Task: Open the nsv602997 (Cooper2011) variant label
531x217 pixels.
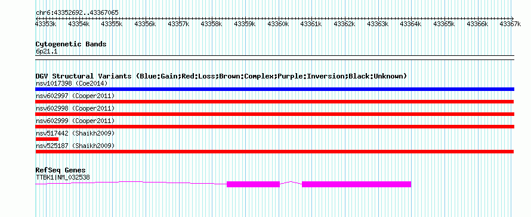Action: pyautogui.click(x=75, y=96)
